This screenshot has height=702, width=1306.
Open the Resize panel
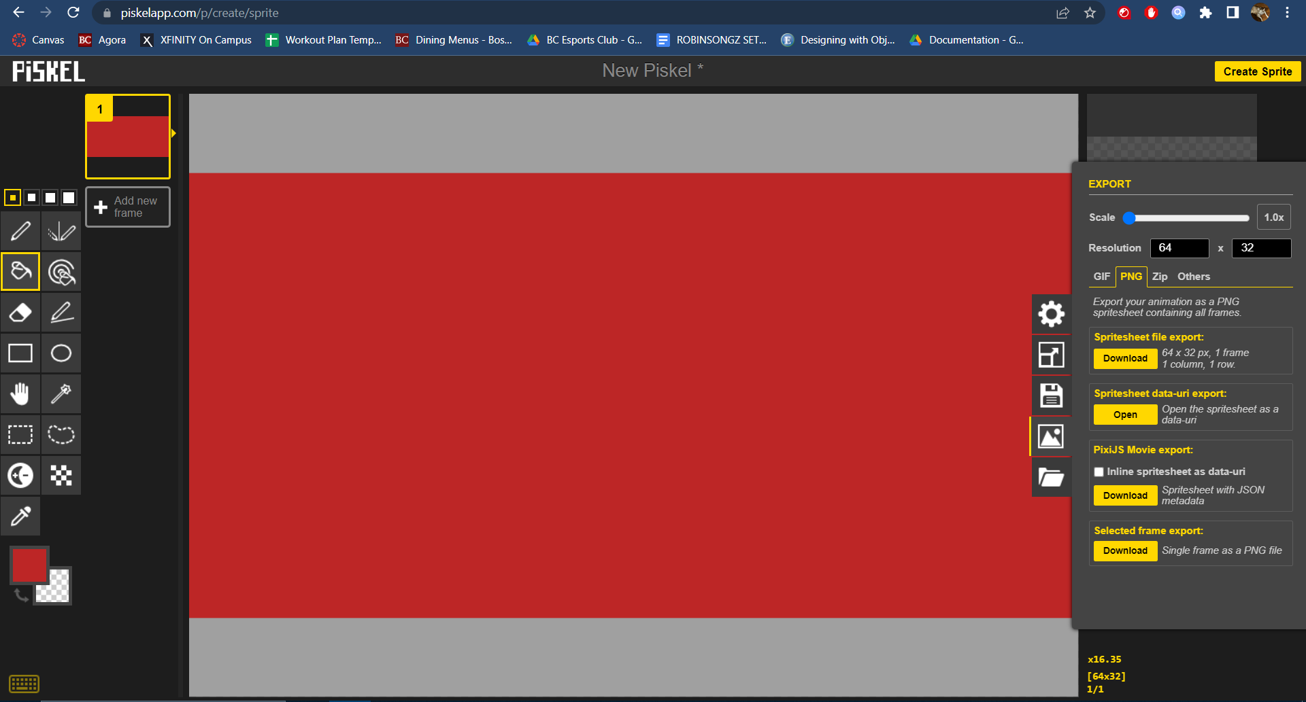[x=1051, y=355]
